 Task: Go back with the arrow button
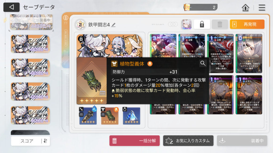(11, 7)
